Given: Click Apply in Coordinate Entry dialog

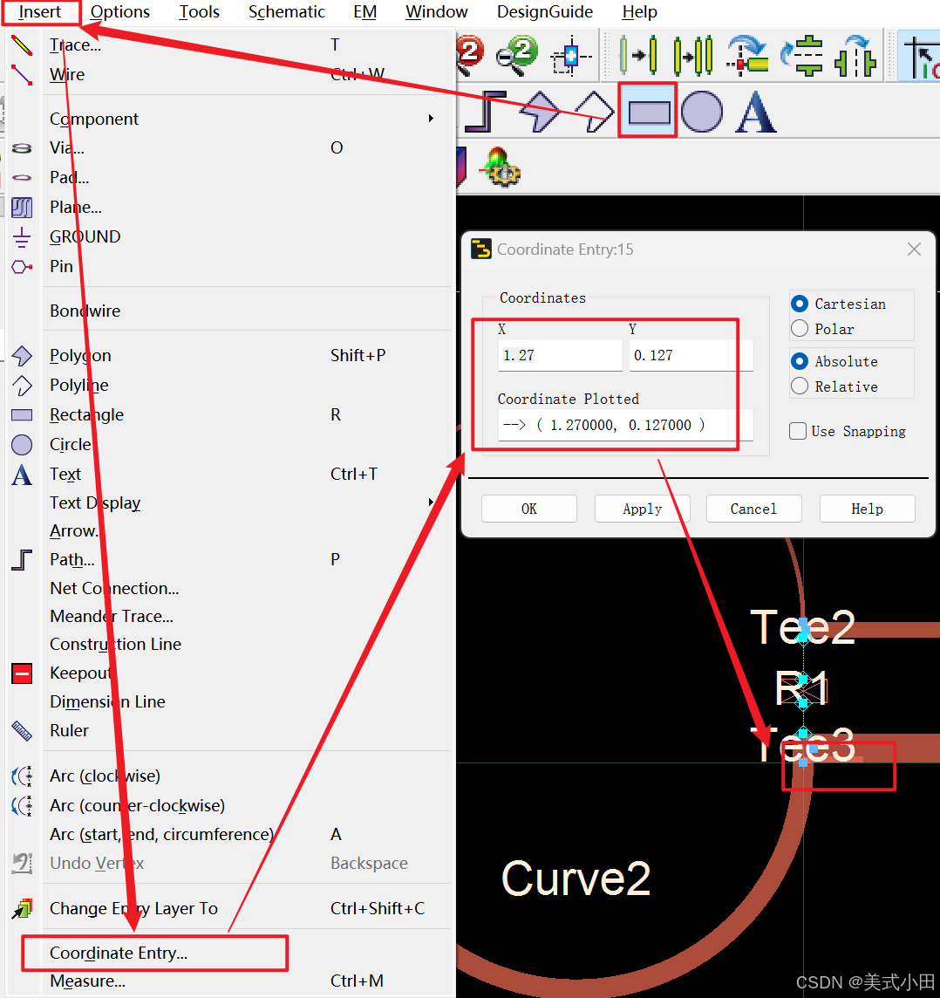Looking at the screenshot, I should (643, 509).
